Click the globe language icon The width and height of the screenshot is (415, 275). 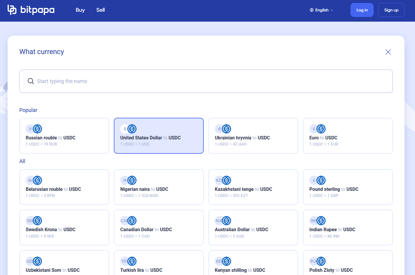tap(312, 10)
